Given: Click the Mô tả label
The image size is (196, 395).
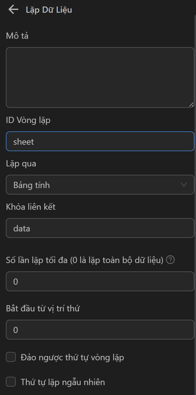Looking at the screenshot, I should [17, 36].
